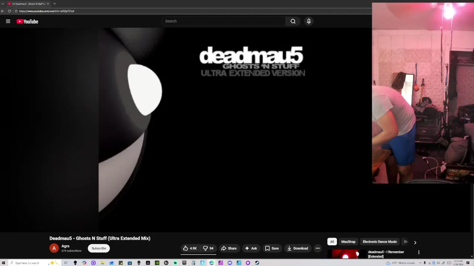
Task: Open deadmau5 I Remember video thumbnail
Action: coord(346,254)
